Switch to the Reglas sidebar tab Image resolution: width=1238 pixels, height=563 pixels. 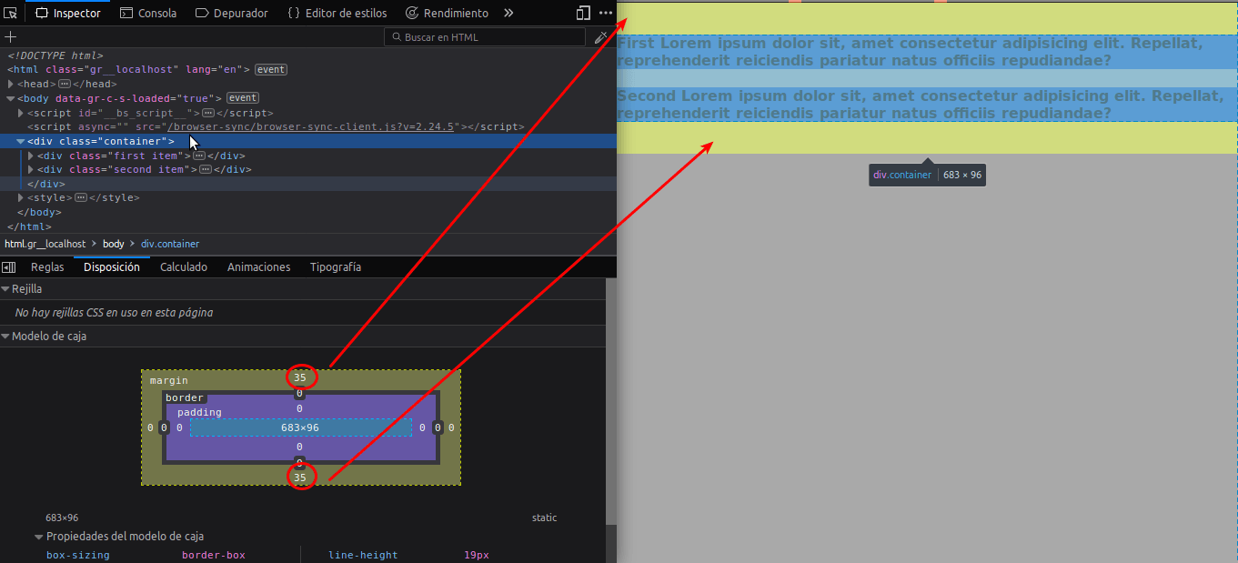[x=47, y=267]
